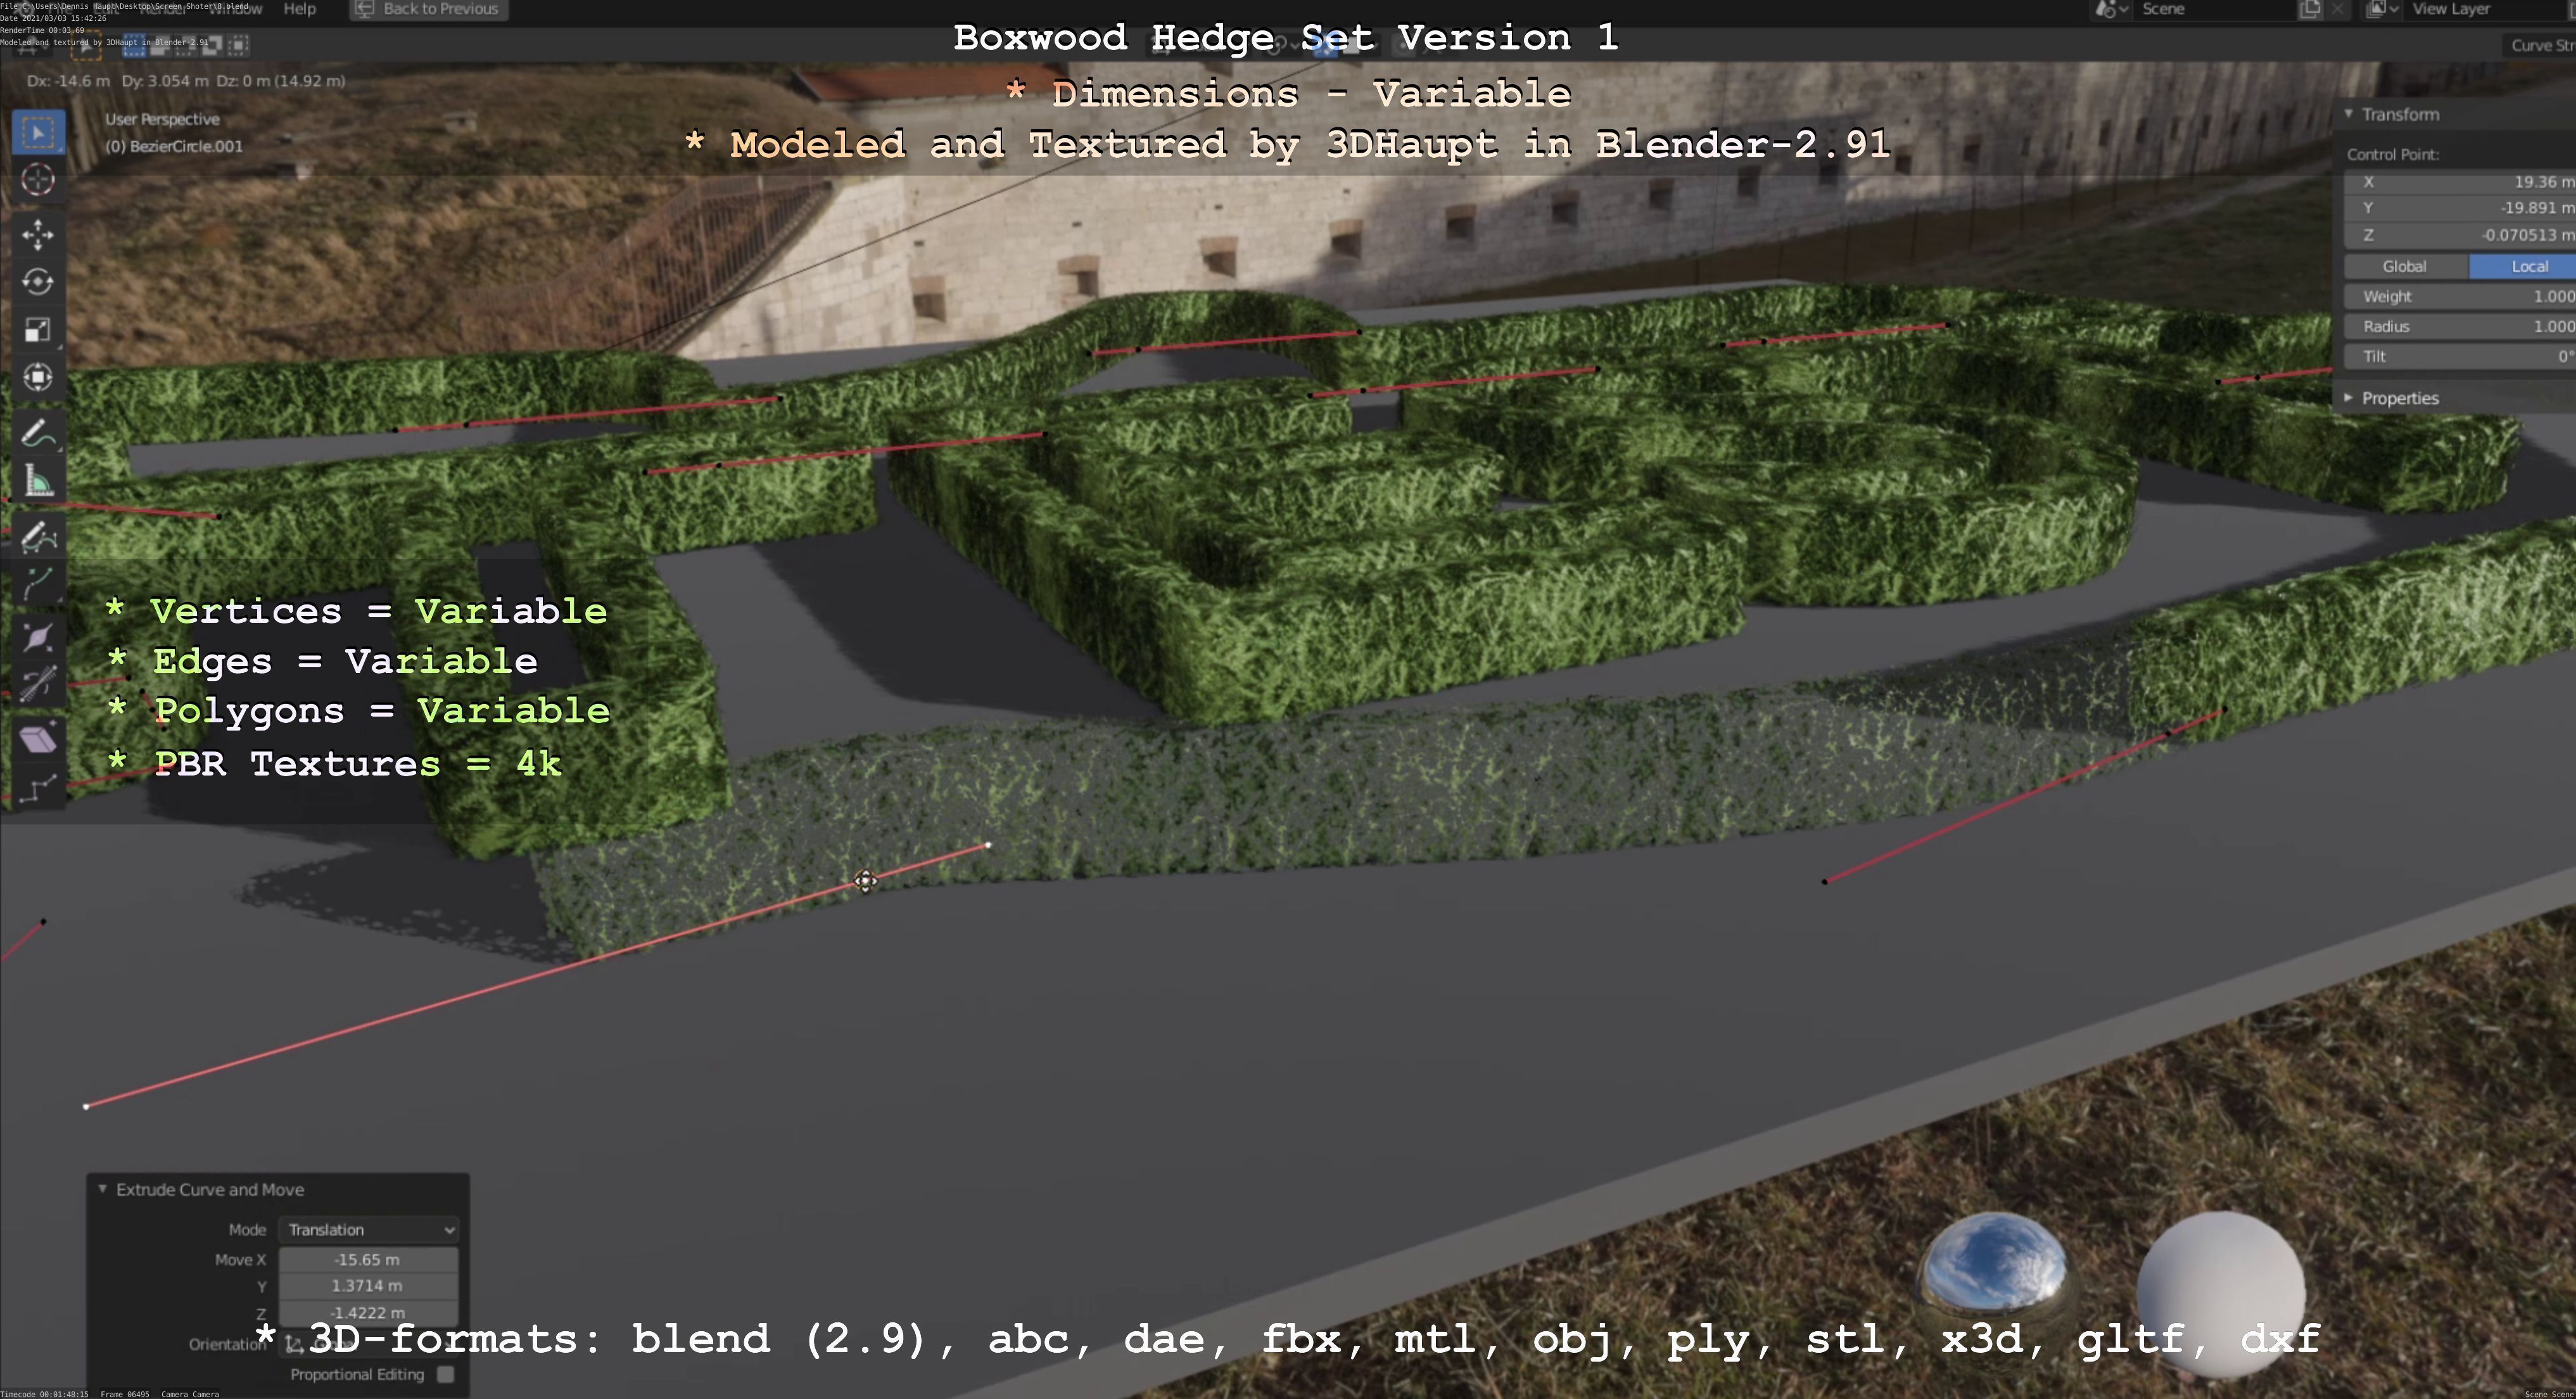This screenshot has height=1399, width=2576.
Task: Activate the 3D Cursor tool
Action: coord(38,180)
